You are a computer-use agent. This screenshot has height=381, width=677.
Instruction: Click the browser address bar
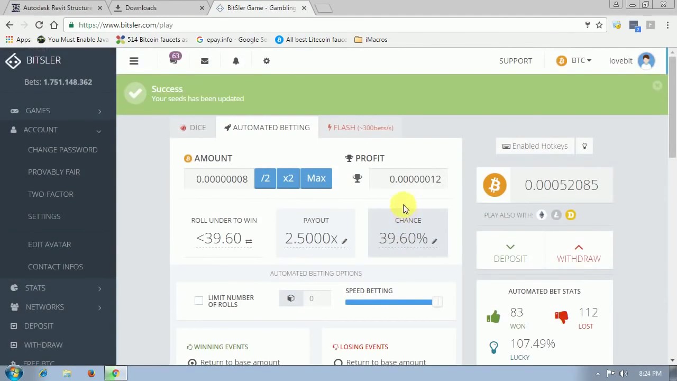coord(323,25)
